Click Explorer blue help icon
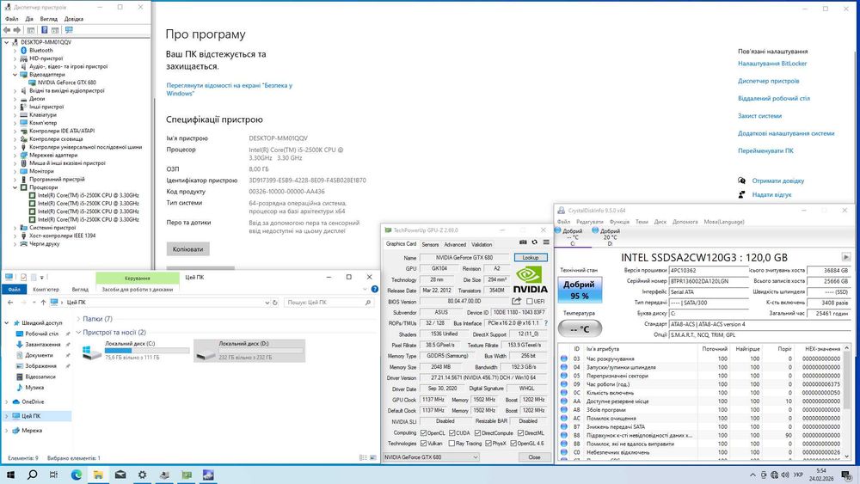This screenshot has height=484, width=860. (375, 289)
